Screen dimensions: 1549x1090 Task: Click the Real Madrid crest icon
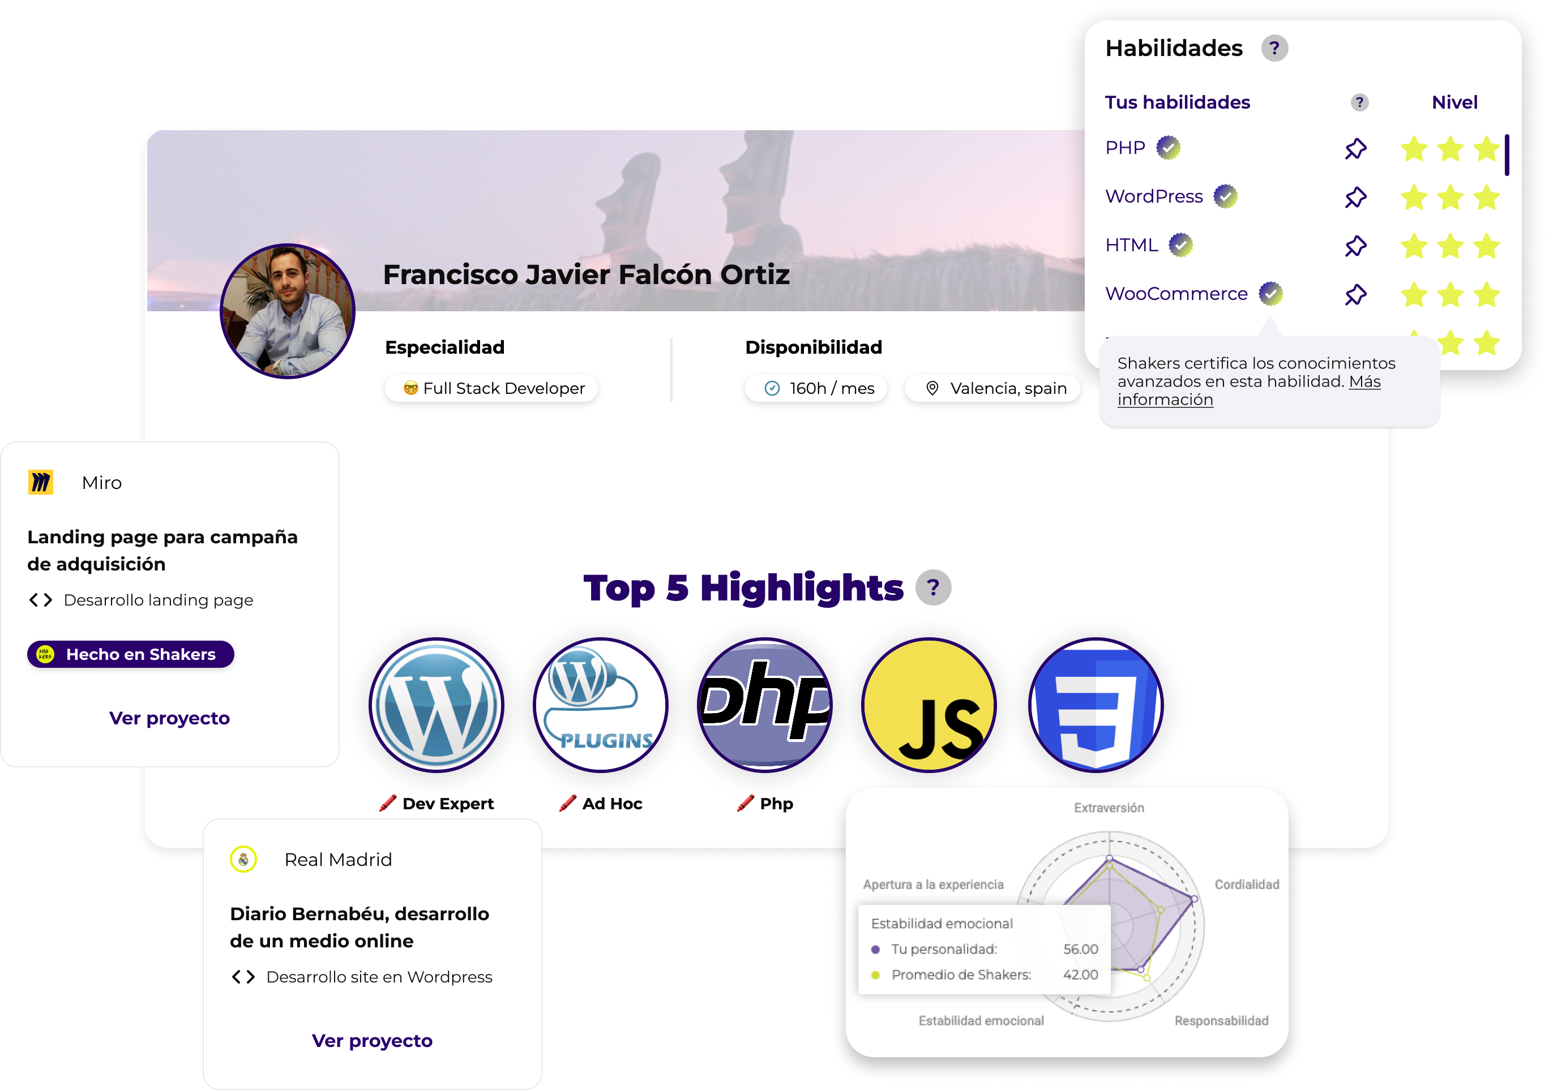[243, 859]
